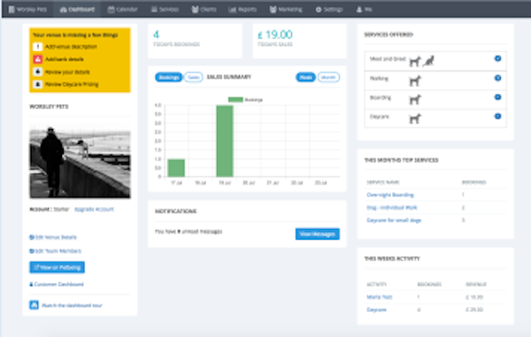Click the Settings gear icon in the navigation bar
531x337 pixels.
click(x=319, y=10)
